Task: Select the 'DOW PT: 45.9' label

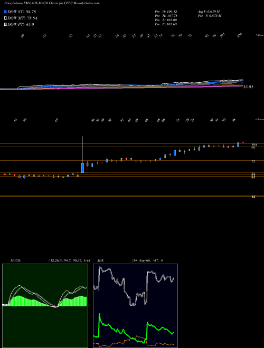Action: tap(21, 25)
